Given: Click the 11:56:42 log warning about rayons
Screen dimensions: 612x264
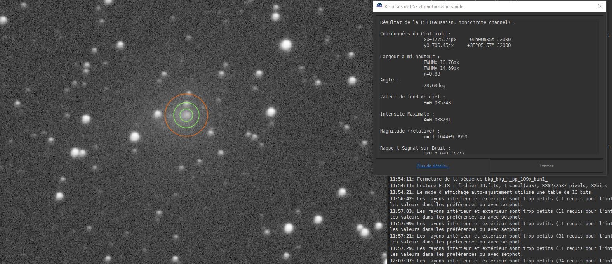Looking at the screenshot, I should pos(501,202).
